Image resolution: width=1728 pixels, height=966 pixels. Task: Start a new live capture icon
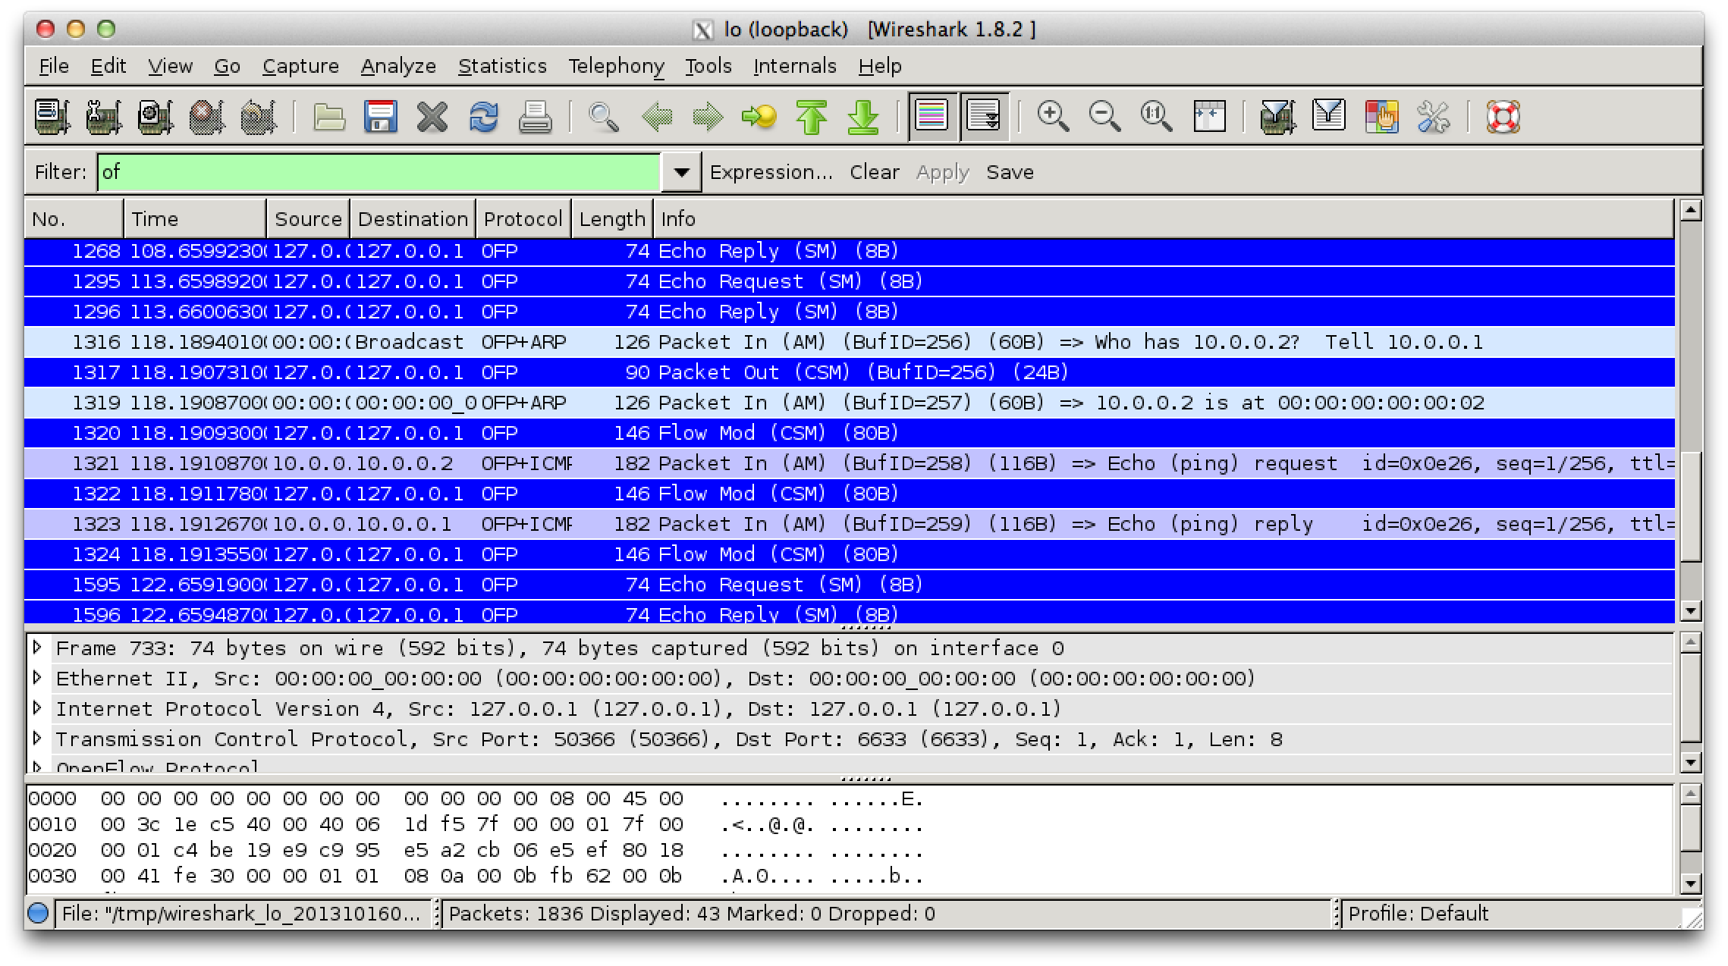[x=156, y=117]
